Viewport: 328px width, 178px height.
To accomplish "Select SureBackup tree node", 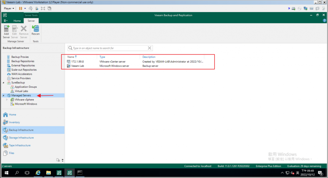I will [18, 83].
